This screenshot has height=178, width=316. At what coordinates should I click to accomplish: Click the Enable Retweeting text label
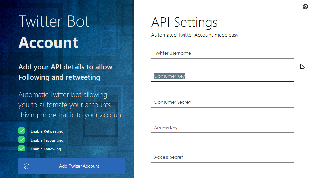47,131
